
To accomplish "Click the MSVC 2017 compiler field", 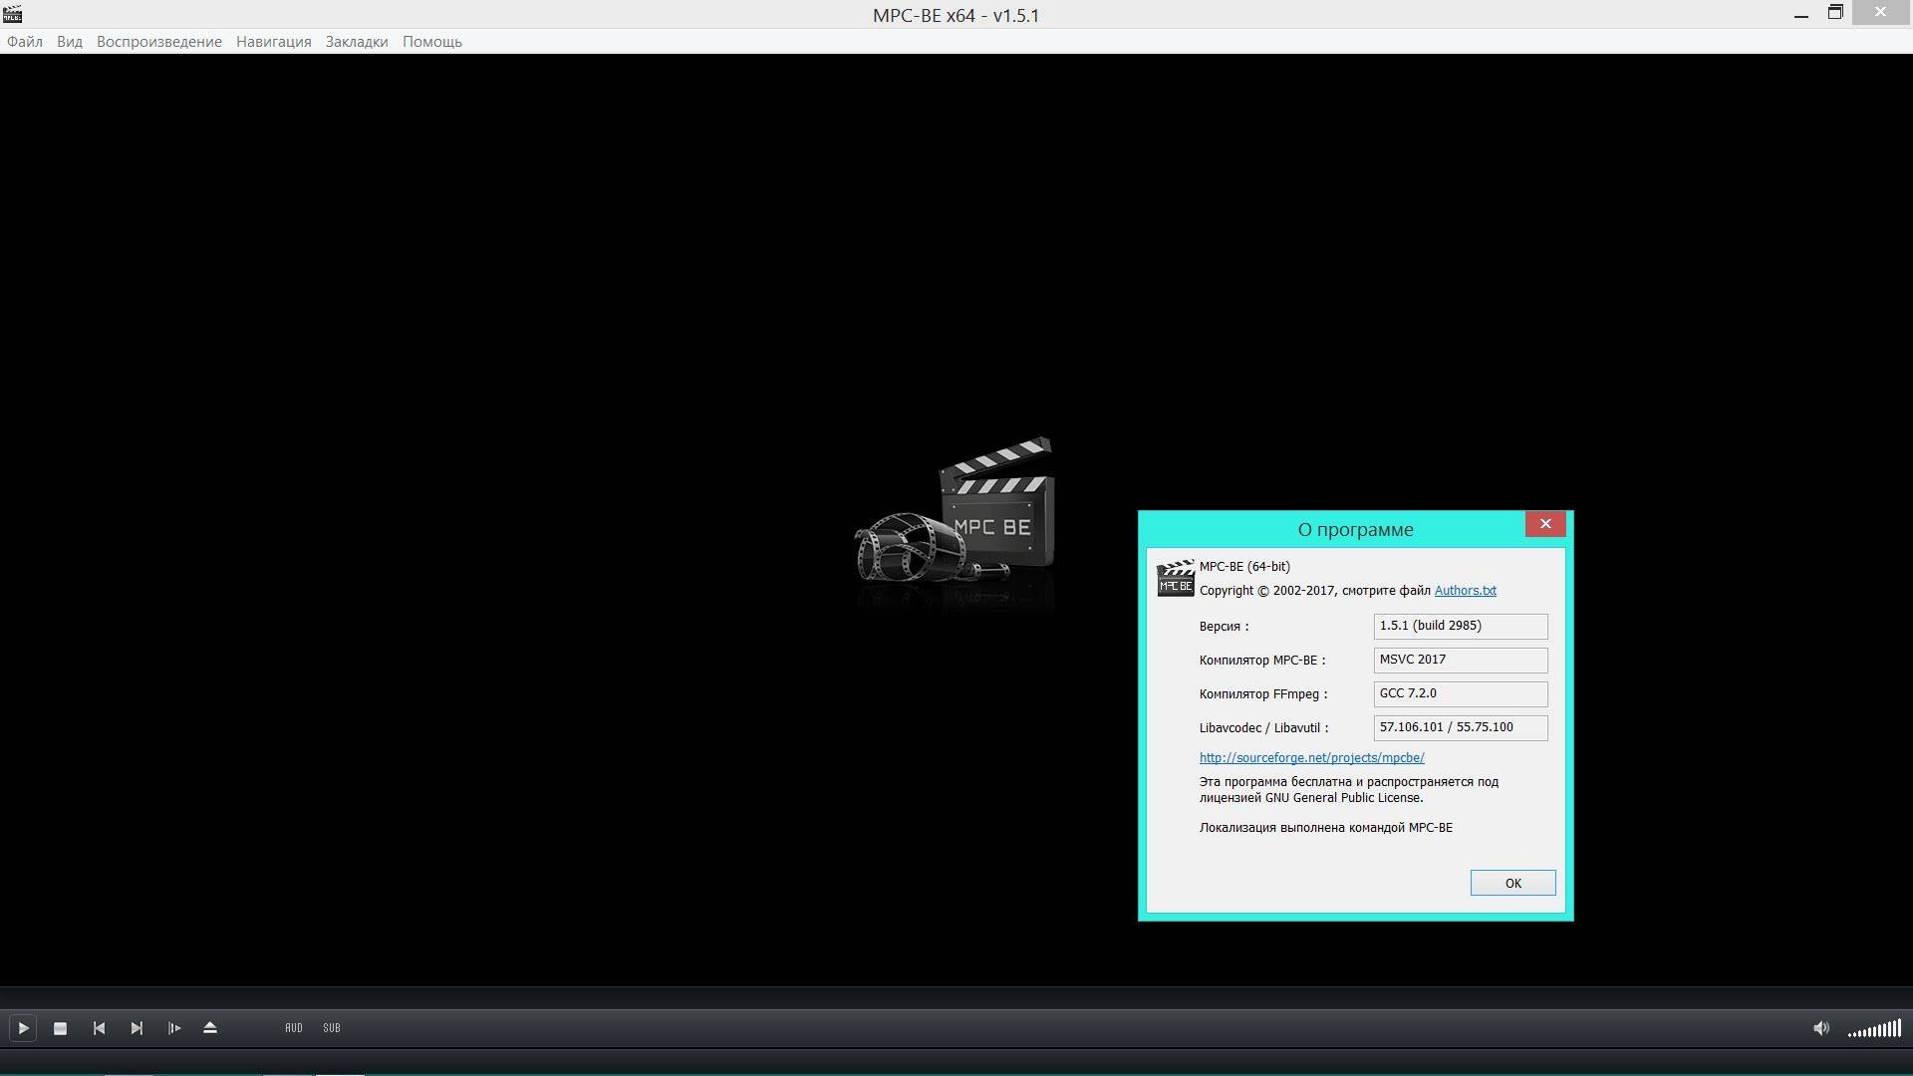I will [1461, 660].
